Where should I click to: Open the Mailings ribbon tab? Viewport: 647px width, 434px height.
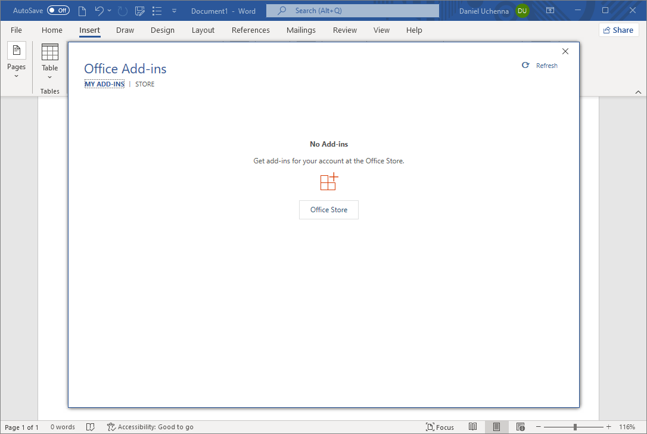(301, 30)
